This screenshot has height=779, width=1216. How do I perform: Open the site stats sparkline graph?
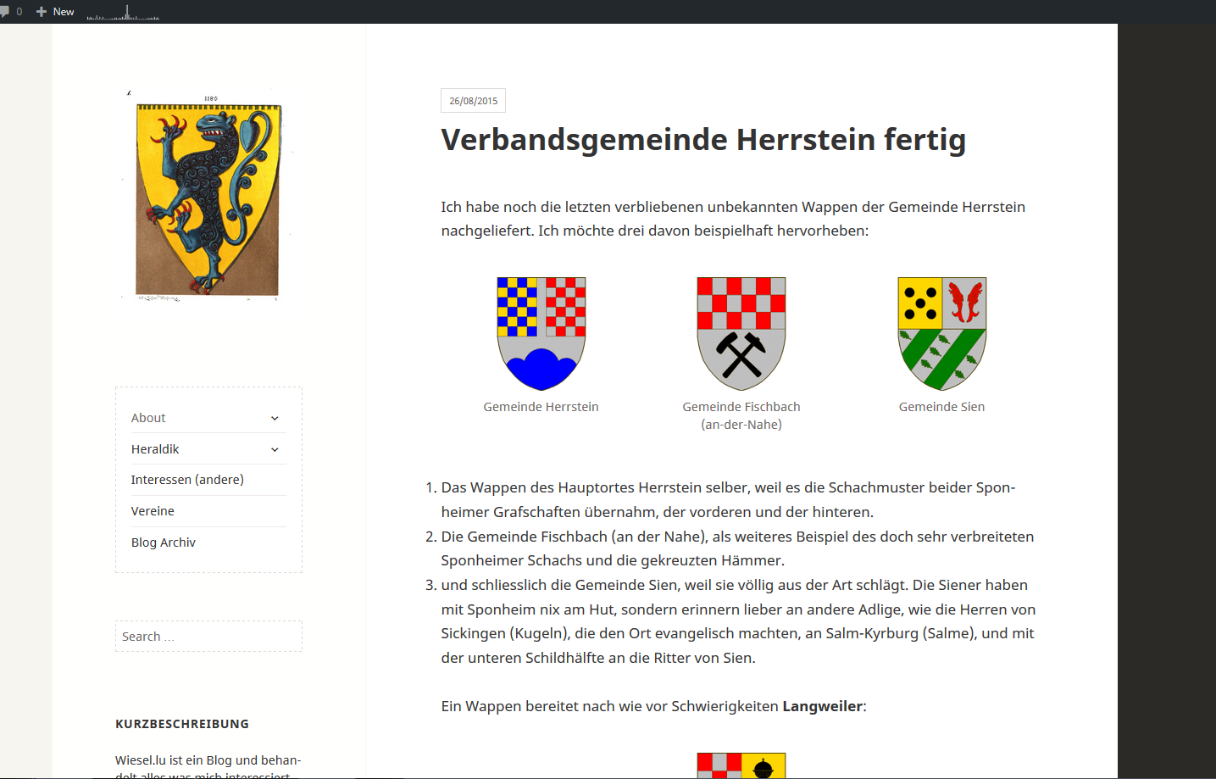tap(123, 13)
